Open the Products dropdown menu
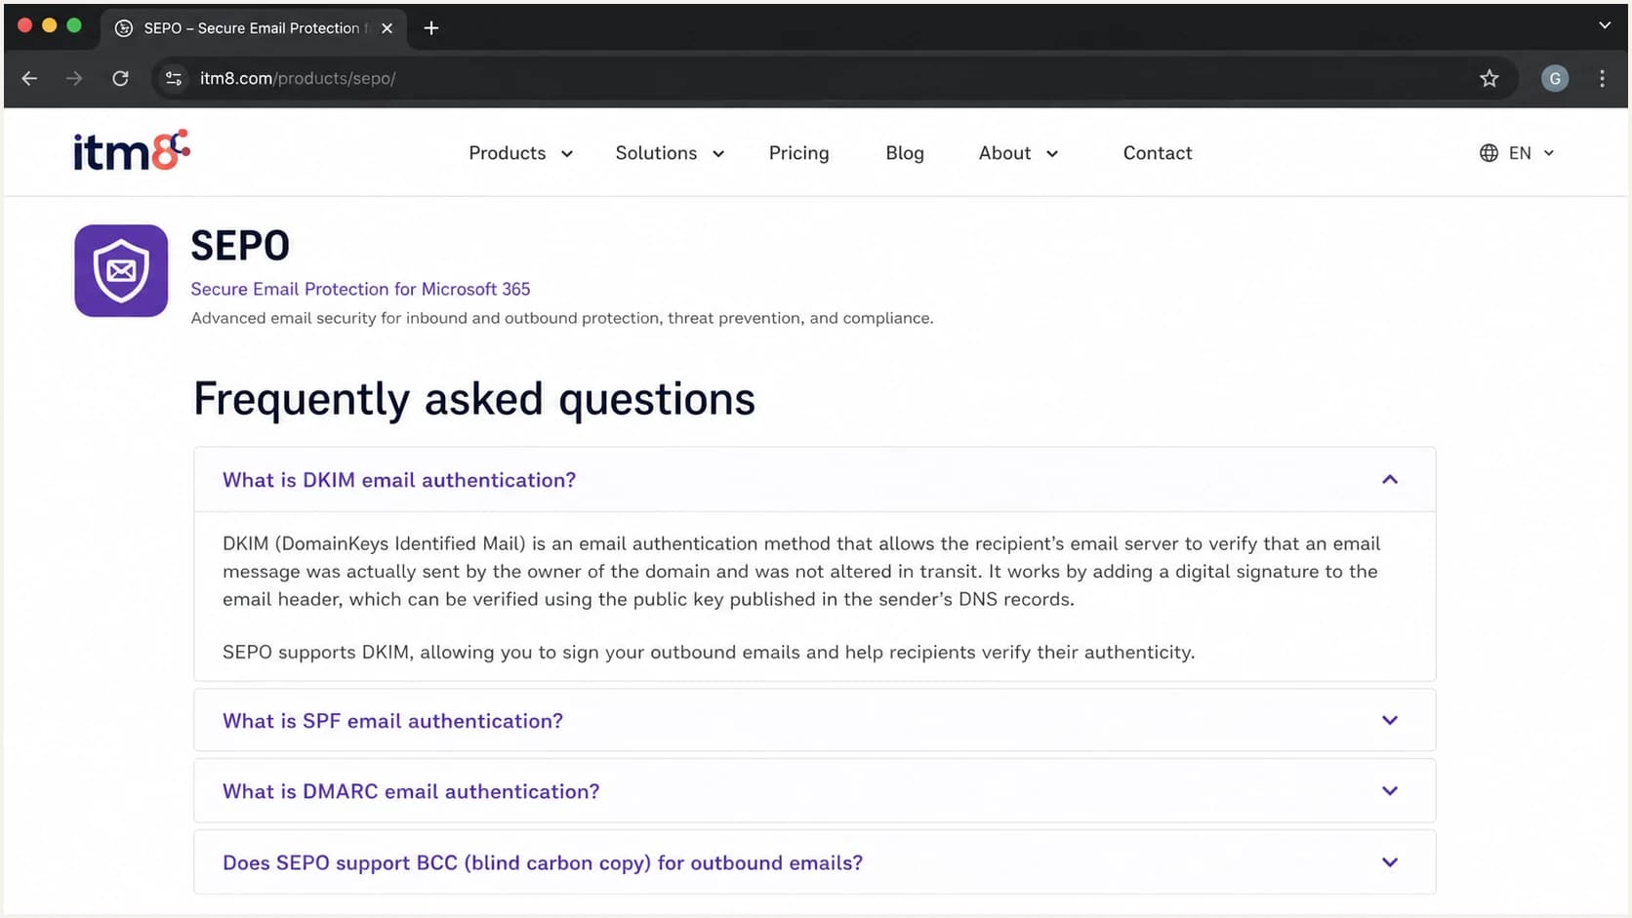The width and height of the screenshot is (1632, 918). click(520, 153)
